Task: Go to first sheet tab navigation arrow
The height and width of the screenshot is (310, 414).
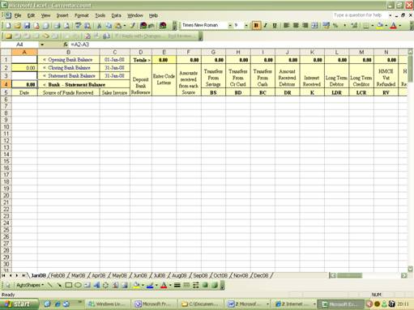Action: [3, 275]
